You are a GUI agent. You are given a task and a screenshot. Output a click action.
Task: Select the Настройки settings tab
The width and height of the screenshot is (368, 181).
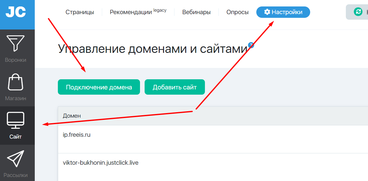tap(283, 12)
